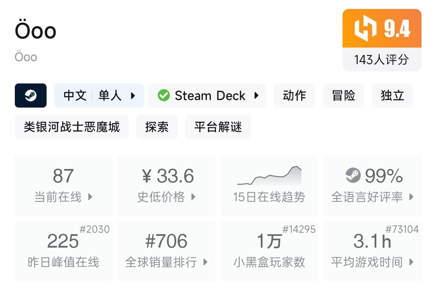Click the green Steam Deck verified checkmark
Image resolution: width=436 pixels, height=289 pixels.
click(164, 96)
